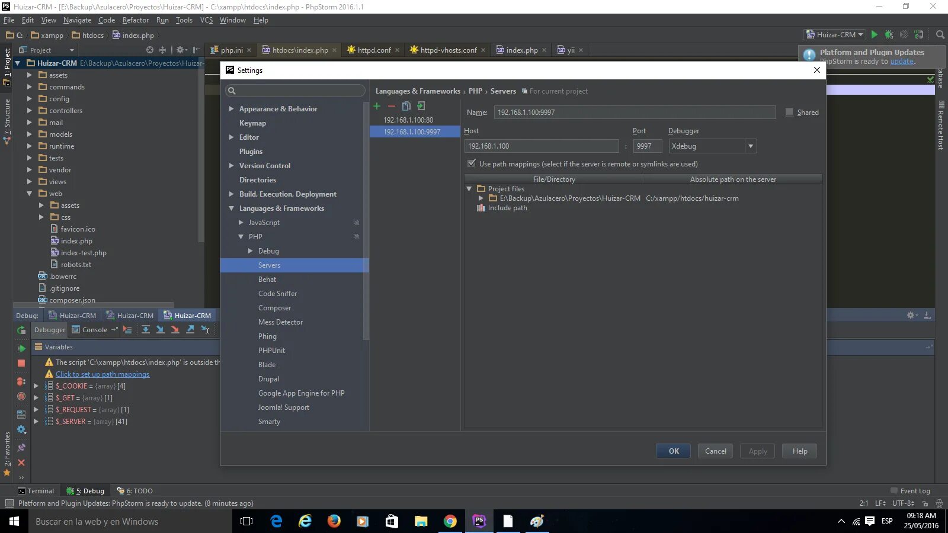Screen dimensions: 948x533
Task: Click the update link in the notification
Action: tap(902, 62)
